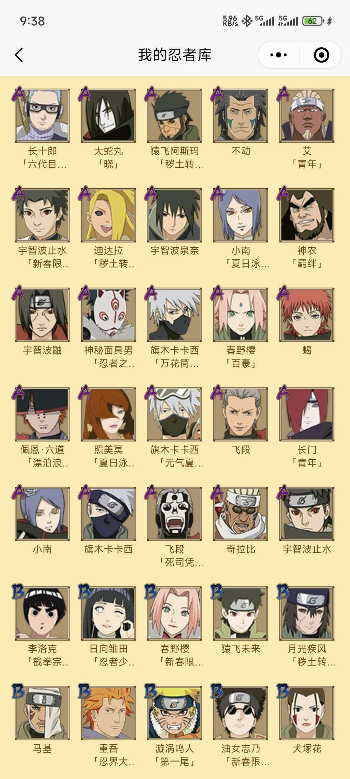Open the 迪达拉 blonde ninja card

pos(109,215)
